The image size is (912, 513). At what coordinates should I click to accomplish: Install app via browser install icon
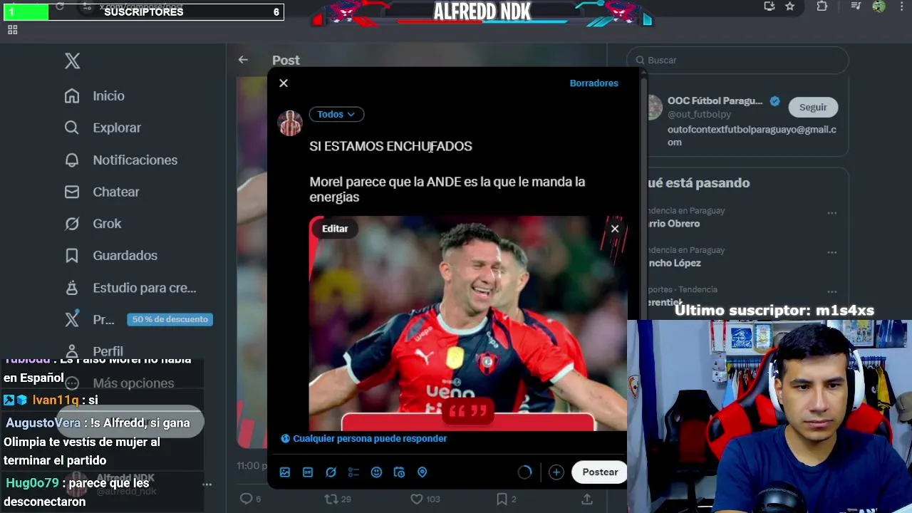[x=769, y=6]
